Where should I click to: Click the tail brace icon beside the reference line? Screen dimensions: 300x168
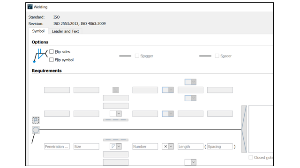click(x=244, y=129)
